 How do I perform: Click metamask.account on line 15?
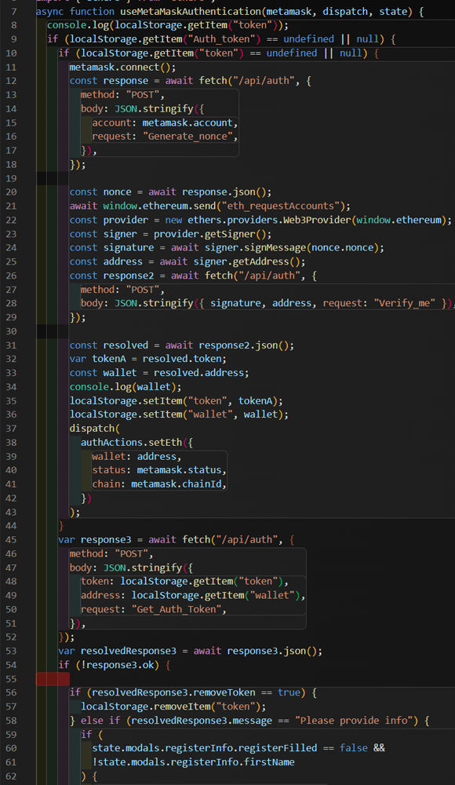[x=187, y=122]
